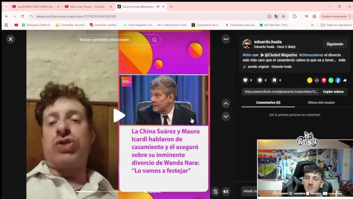Save video with the bookmark icon
353x199 pixels.
[x=274, y=80]
